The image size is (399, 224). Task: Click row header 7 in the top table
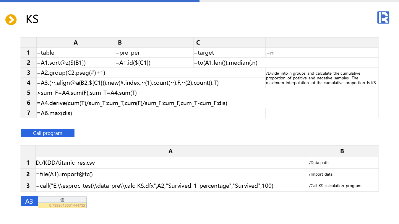28,113
